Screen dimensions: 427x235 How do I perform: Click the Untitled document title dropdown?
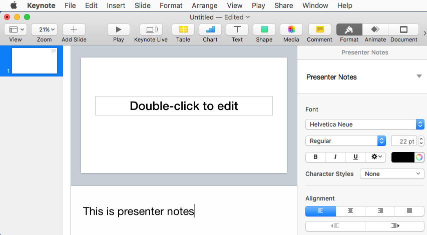coord(220,17)
